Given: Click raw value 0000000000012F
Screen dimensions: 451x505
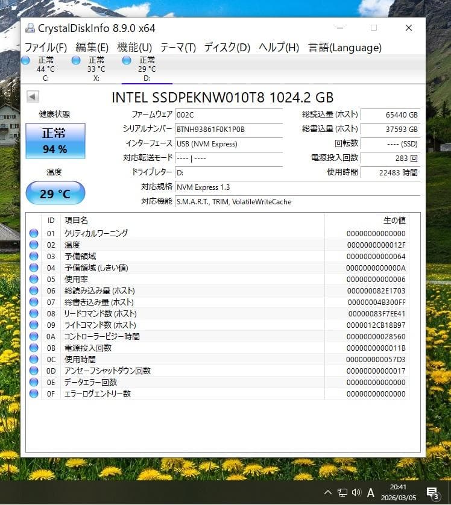Looking at the screenshot, I should click(x=376, y=245).
